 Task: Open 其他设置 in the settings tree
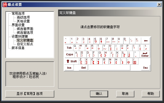(23, 21)
